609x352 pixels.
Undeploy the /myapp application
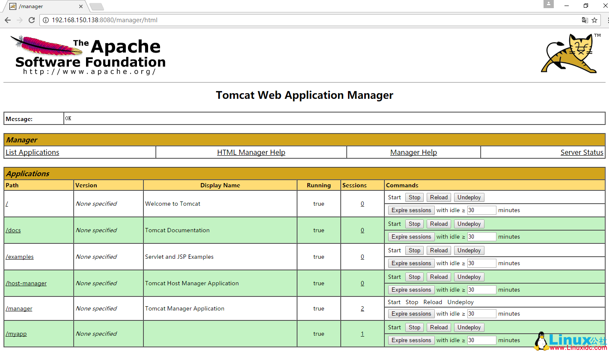click(x=469, y=327)
